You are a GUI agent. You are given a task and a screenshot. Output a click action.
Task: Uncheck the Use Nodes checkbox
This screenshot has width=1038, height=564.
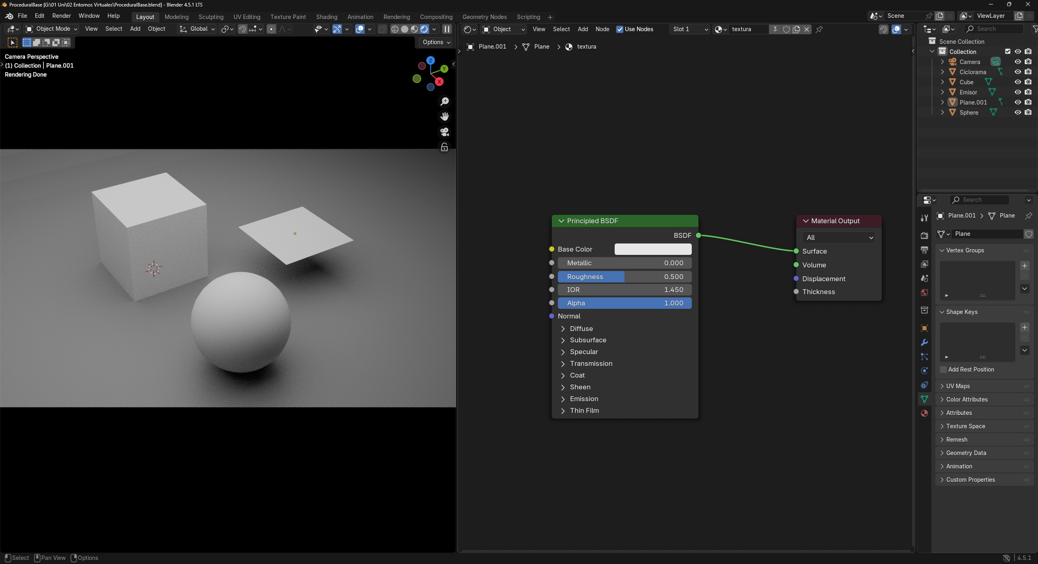620,29
